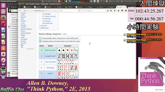Open the red heart card in Five of a kind row
This screenshot has width=165, height=92.
(x=68, y=50)
